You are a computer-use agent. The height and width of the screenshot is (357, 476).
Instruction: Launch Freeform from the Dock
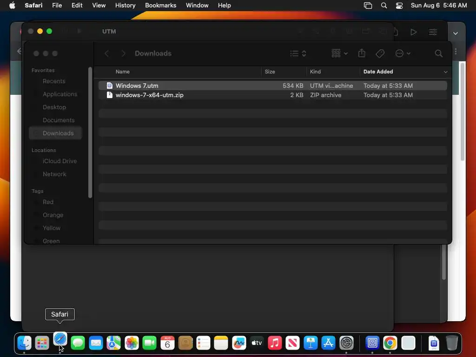pyautogui.click(x=239, y=343)
